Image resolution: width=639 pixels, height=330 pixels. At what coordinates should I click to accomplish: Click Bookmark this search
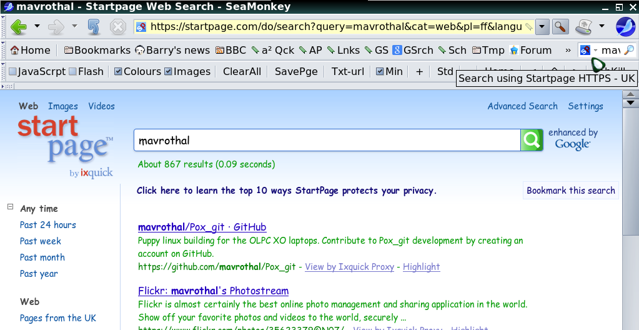(570, 191)
